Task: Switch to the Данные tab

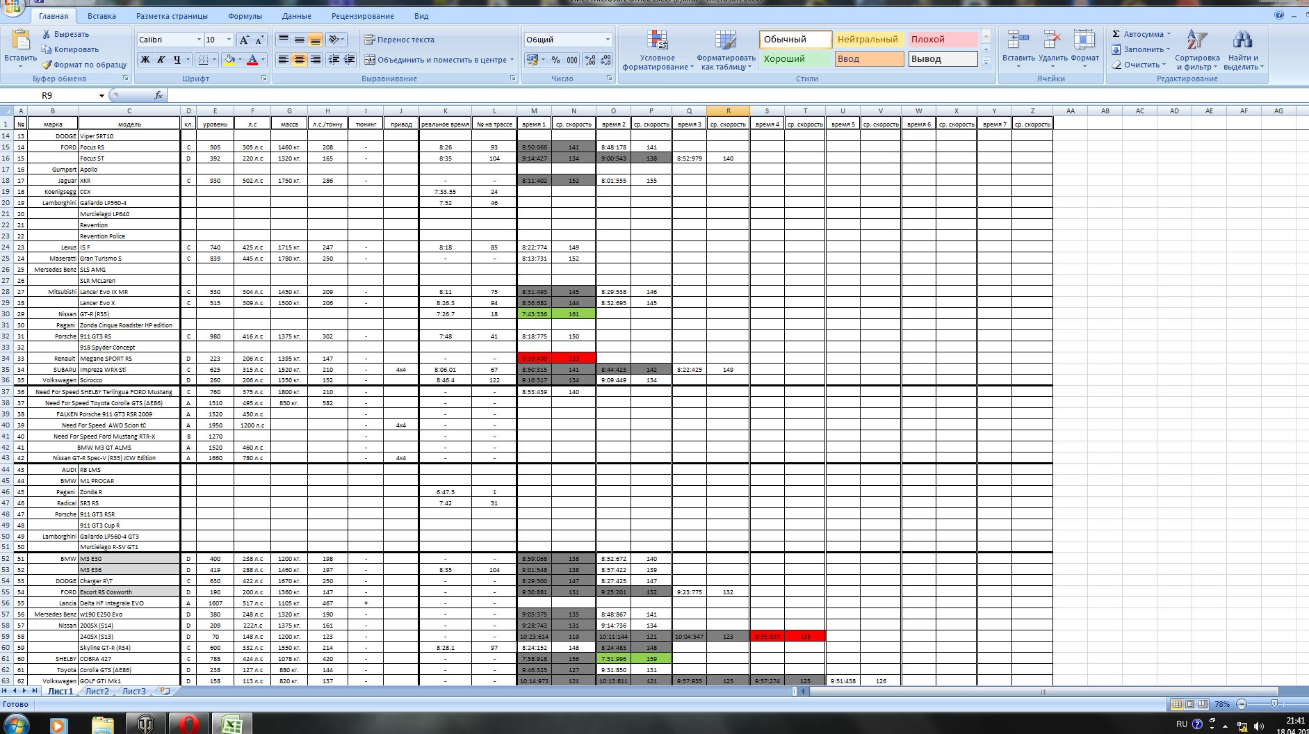Action: 297,16
